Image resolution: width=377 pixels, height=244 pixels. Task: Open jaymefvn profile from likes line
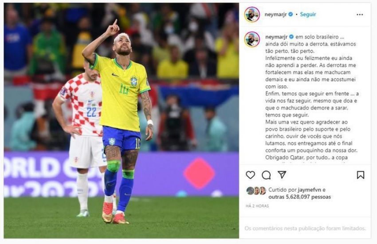[x=310, y=190]
